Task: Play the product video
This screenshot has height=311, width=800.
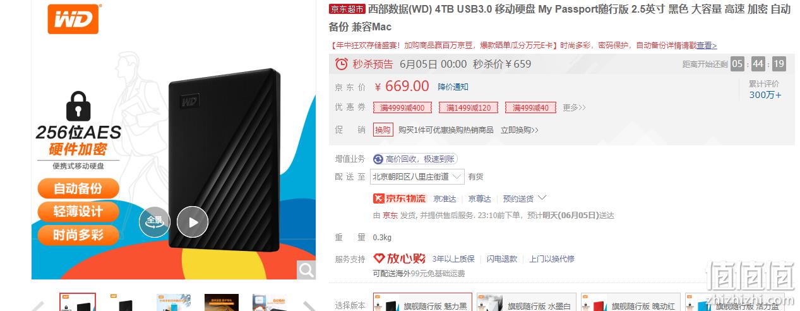Action: 193,222
